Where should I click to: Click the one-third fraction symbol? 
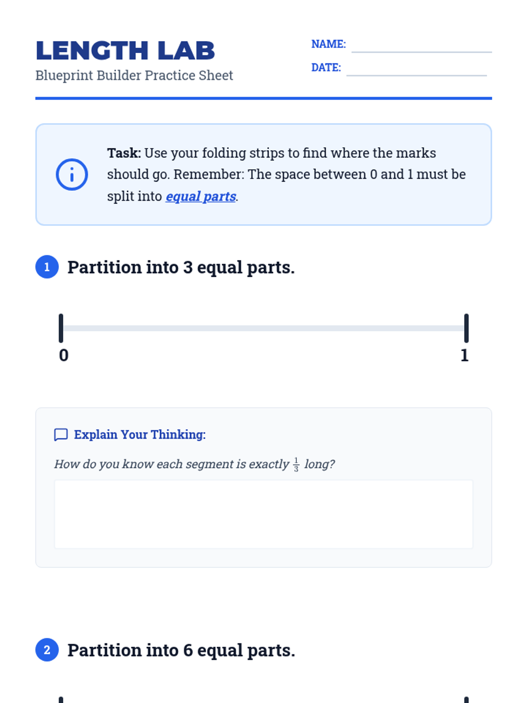(x=296, y=464)
